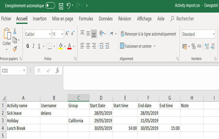The height and width of the screenshot is (139, 219).
Task: Click the insert function fx icon
Action: coord(57,70)
